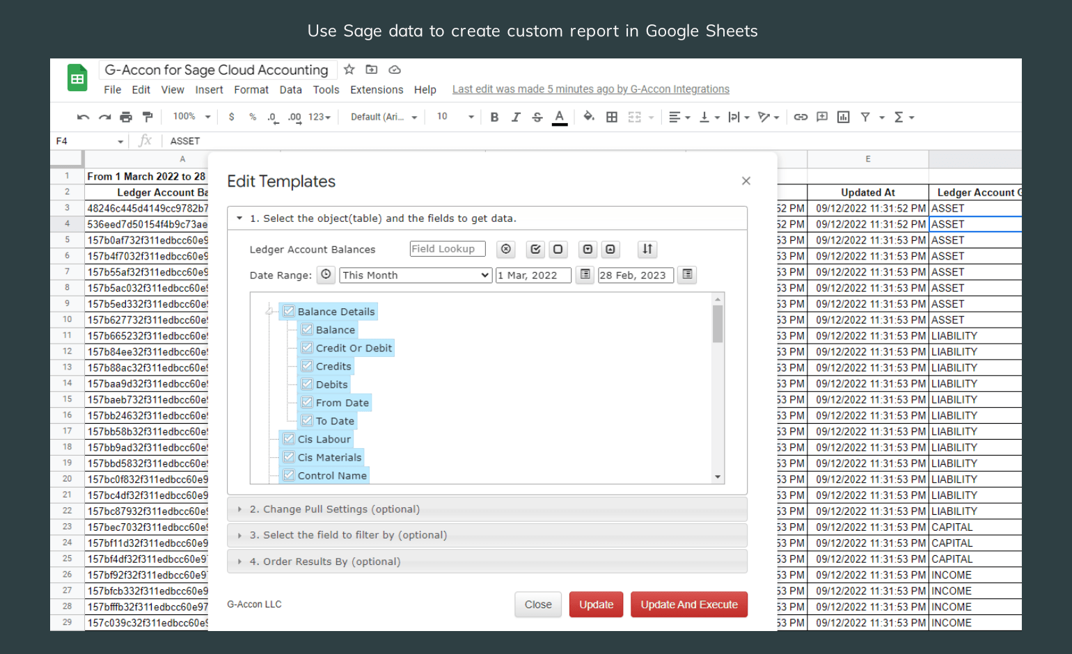
Task: Open the File menu
Action: coord(113,90)
